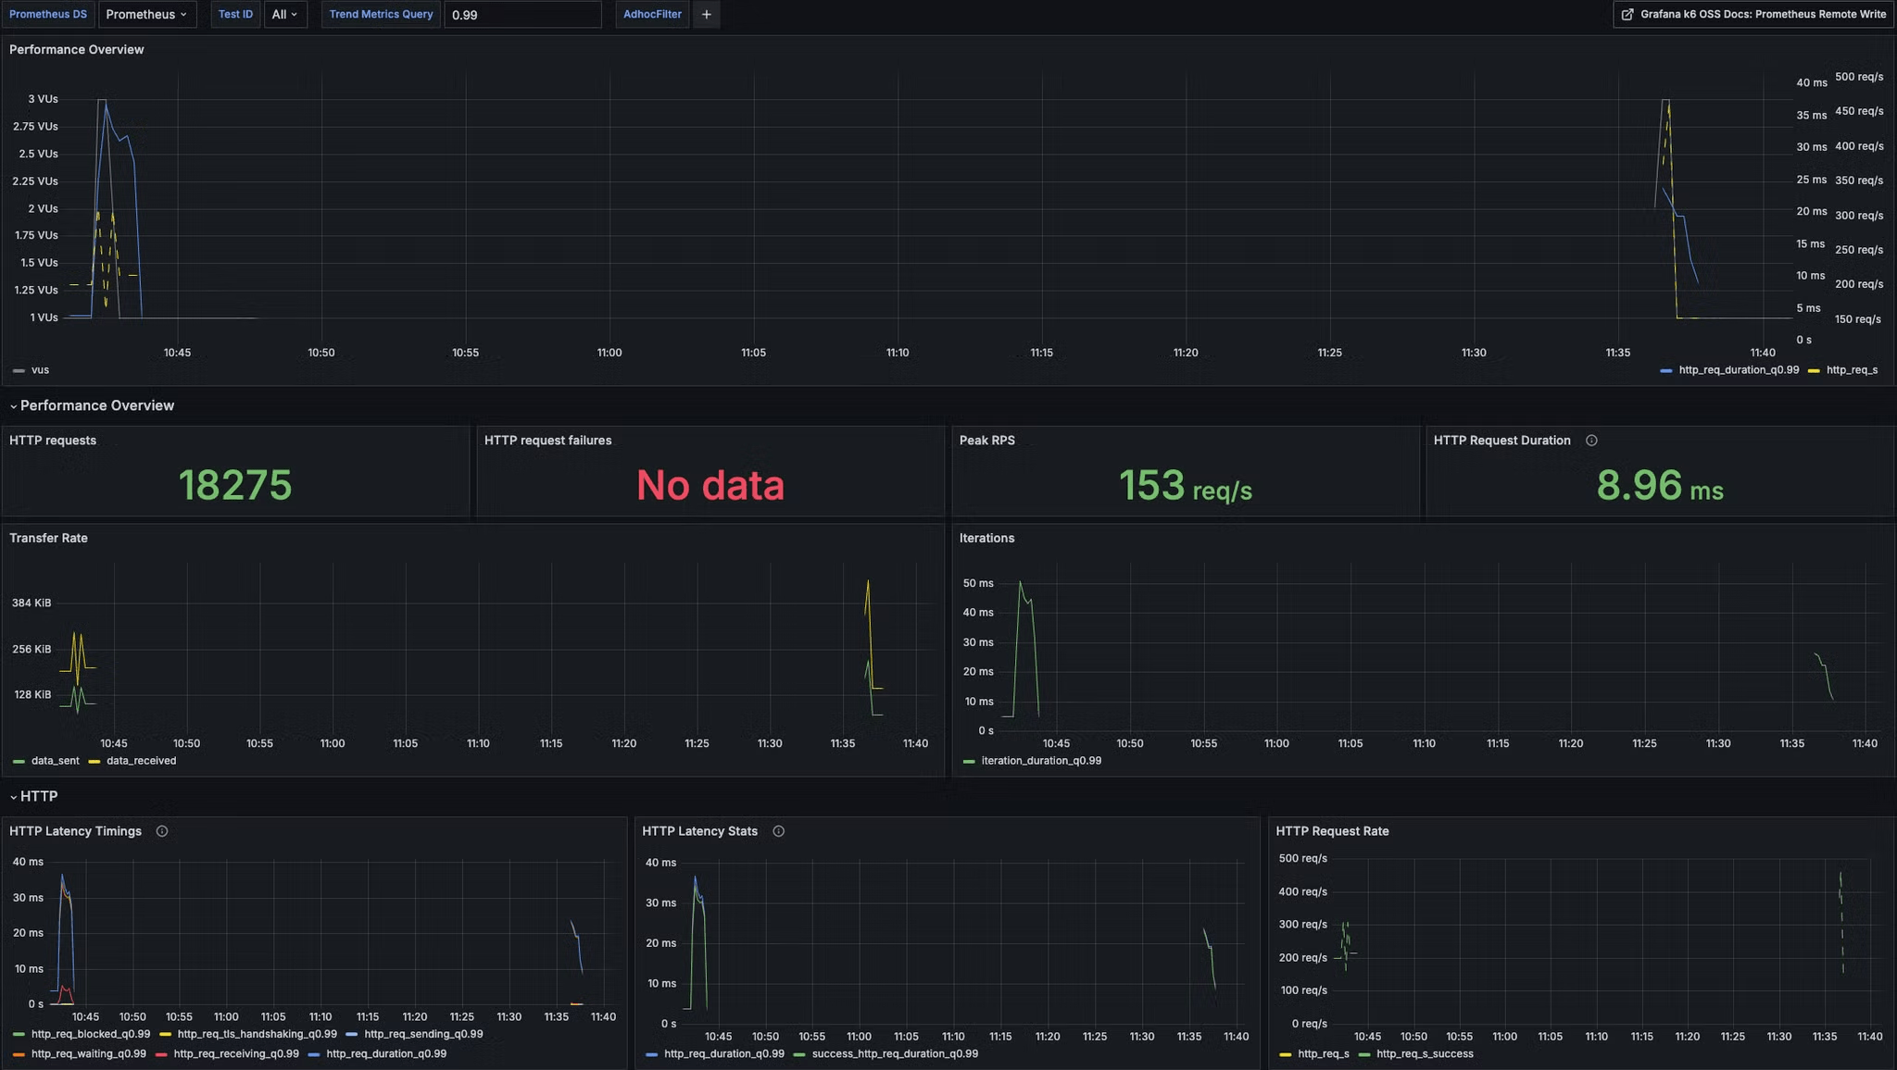1897x1070 pixels.
Task: Toggle the vus series in the legend
Action: (x=40, y=370)
